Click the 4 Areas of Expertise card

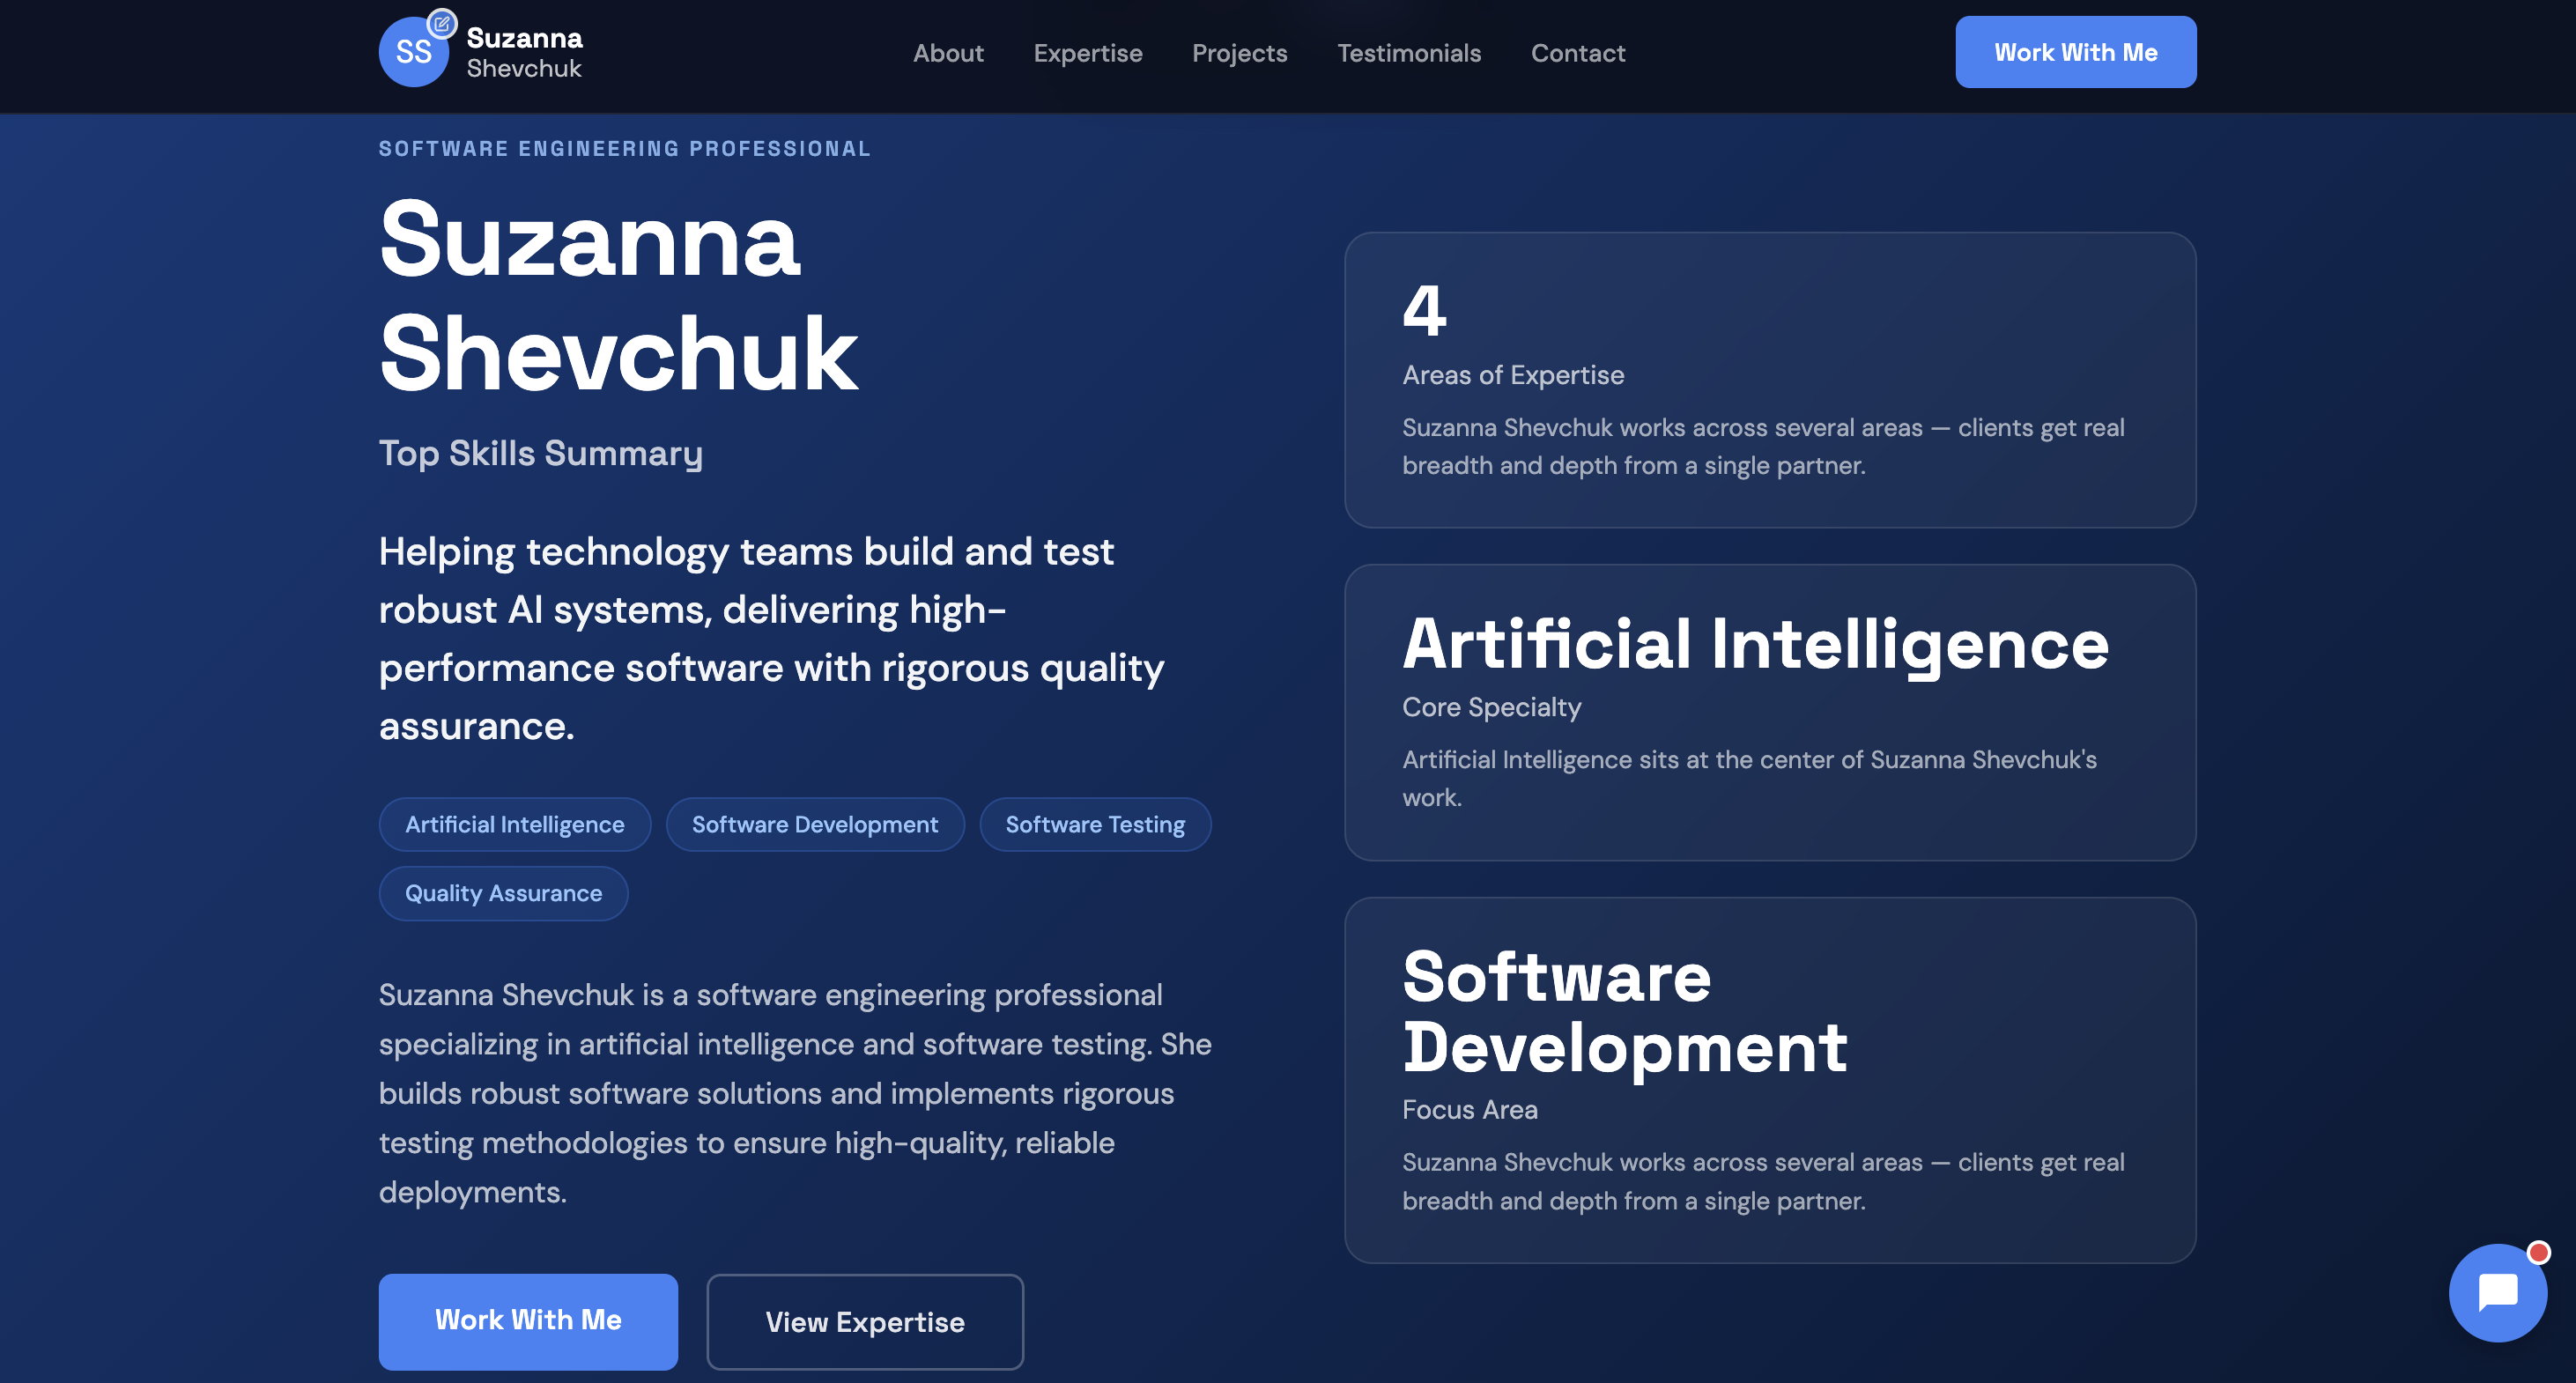(1769, 380)
